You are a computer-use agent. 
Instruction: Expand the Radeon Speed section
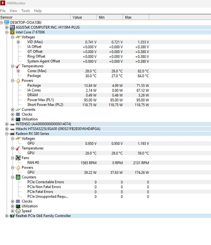13,211
